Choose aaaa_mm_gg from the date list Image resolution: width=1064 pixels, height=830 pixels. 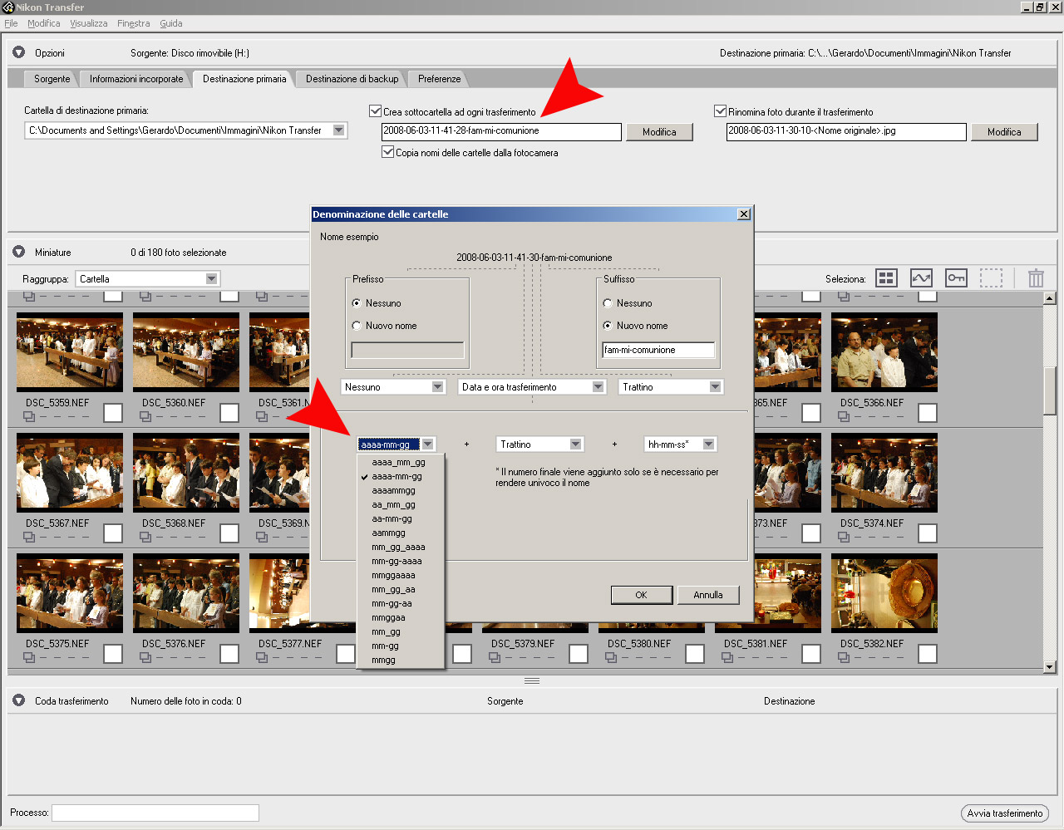pyautogui.click(x=399, y=462)
